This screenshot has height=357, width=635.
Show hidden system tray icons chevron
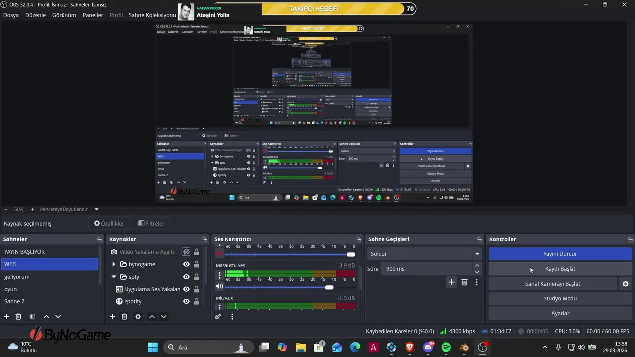click(545, 347)
